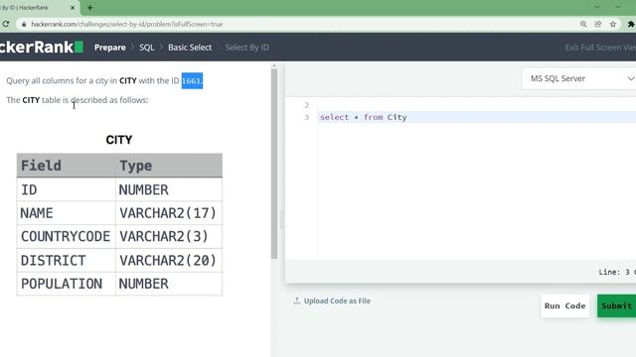Click the DISTRICT field cell

tap(67, 260)
